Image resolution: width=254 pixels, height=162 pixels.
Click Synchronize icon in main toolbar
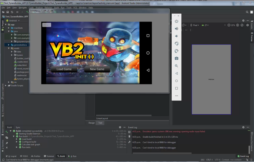click(12, 12)
